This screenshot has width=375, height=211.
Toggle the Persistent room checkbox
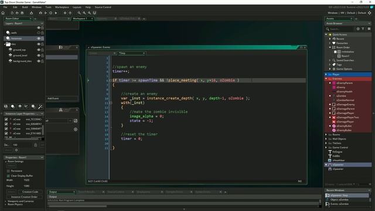tap(8, 171)
